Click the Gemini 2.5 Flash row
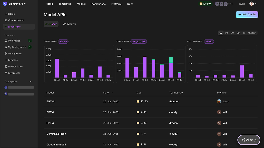This screenshot has width=264, height=148. tap(151, 134)
